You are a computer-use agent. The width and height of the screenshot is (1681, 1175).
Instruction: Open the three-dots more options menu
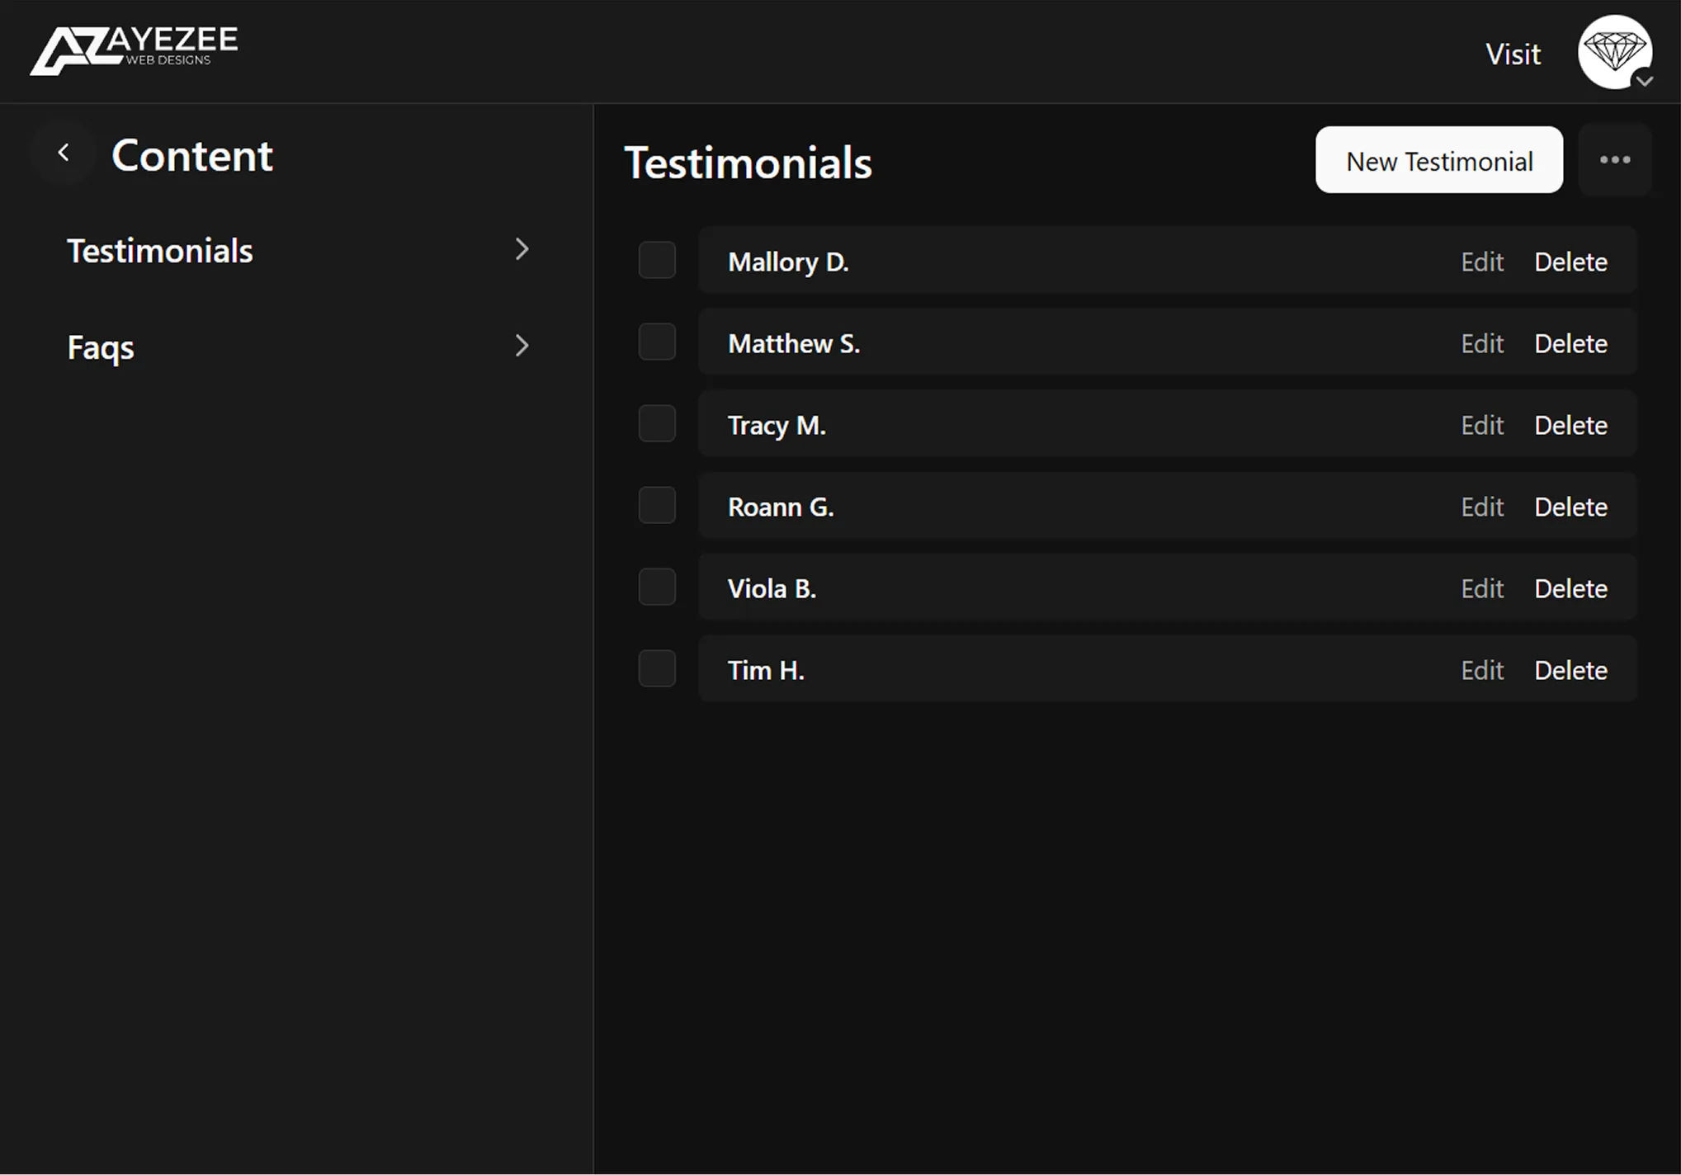1614,160
